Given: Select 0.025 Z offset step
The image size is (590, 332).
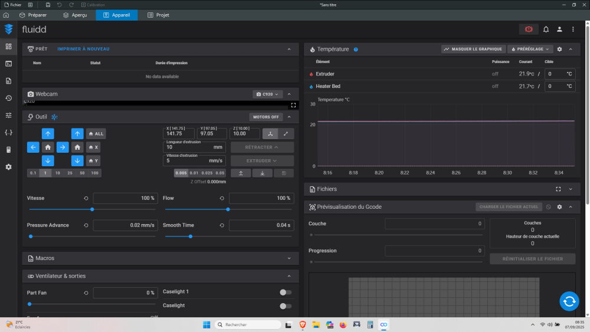Looking at the screenshot, I should click(x=207, y=173).
